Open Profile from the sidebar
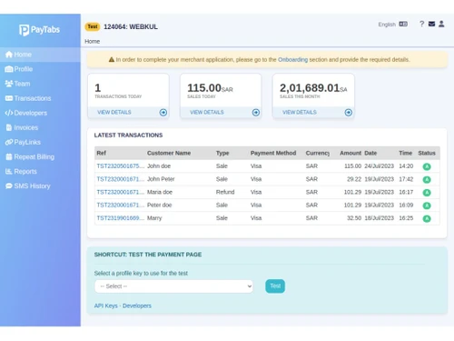454x341 pixels. tap(40, 69)
